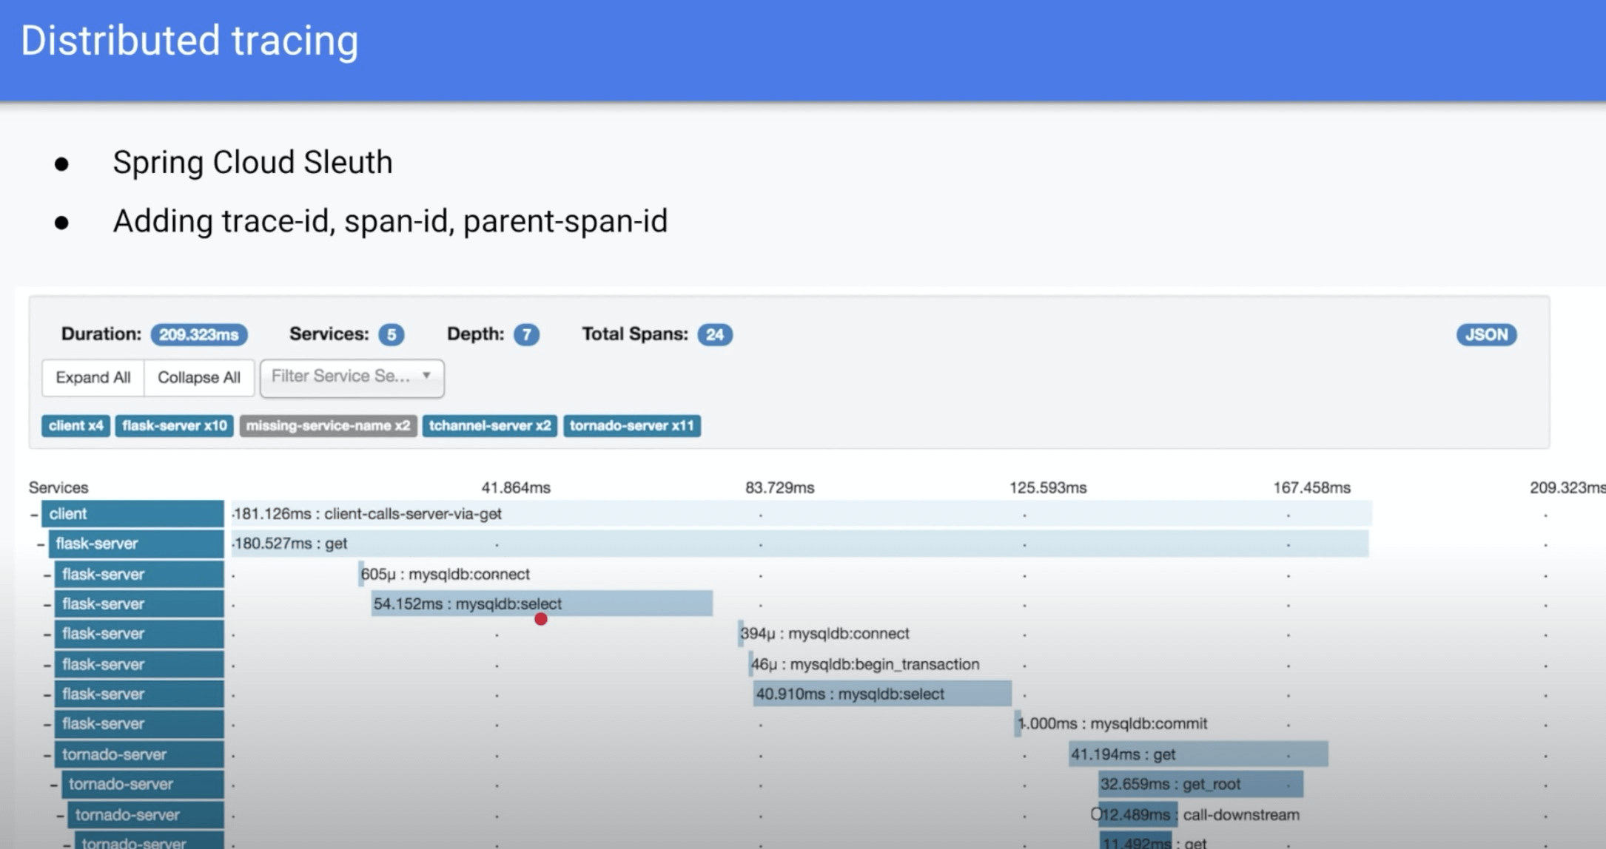Viewport: 1606px width, 849px height.
Task: Select the 54.152ms mysqldb:select span bar
Action: (541, 603)
